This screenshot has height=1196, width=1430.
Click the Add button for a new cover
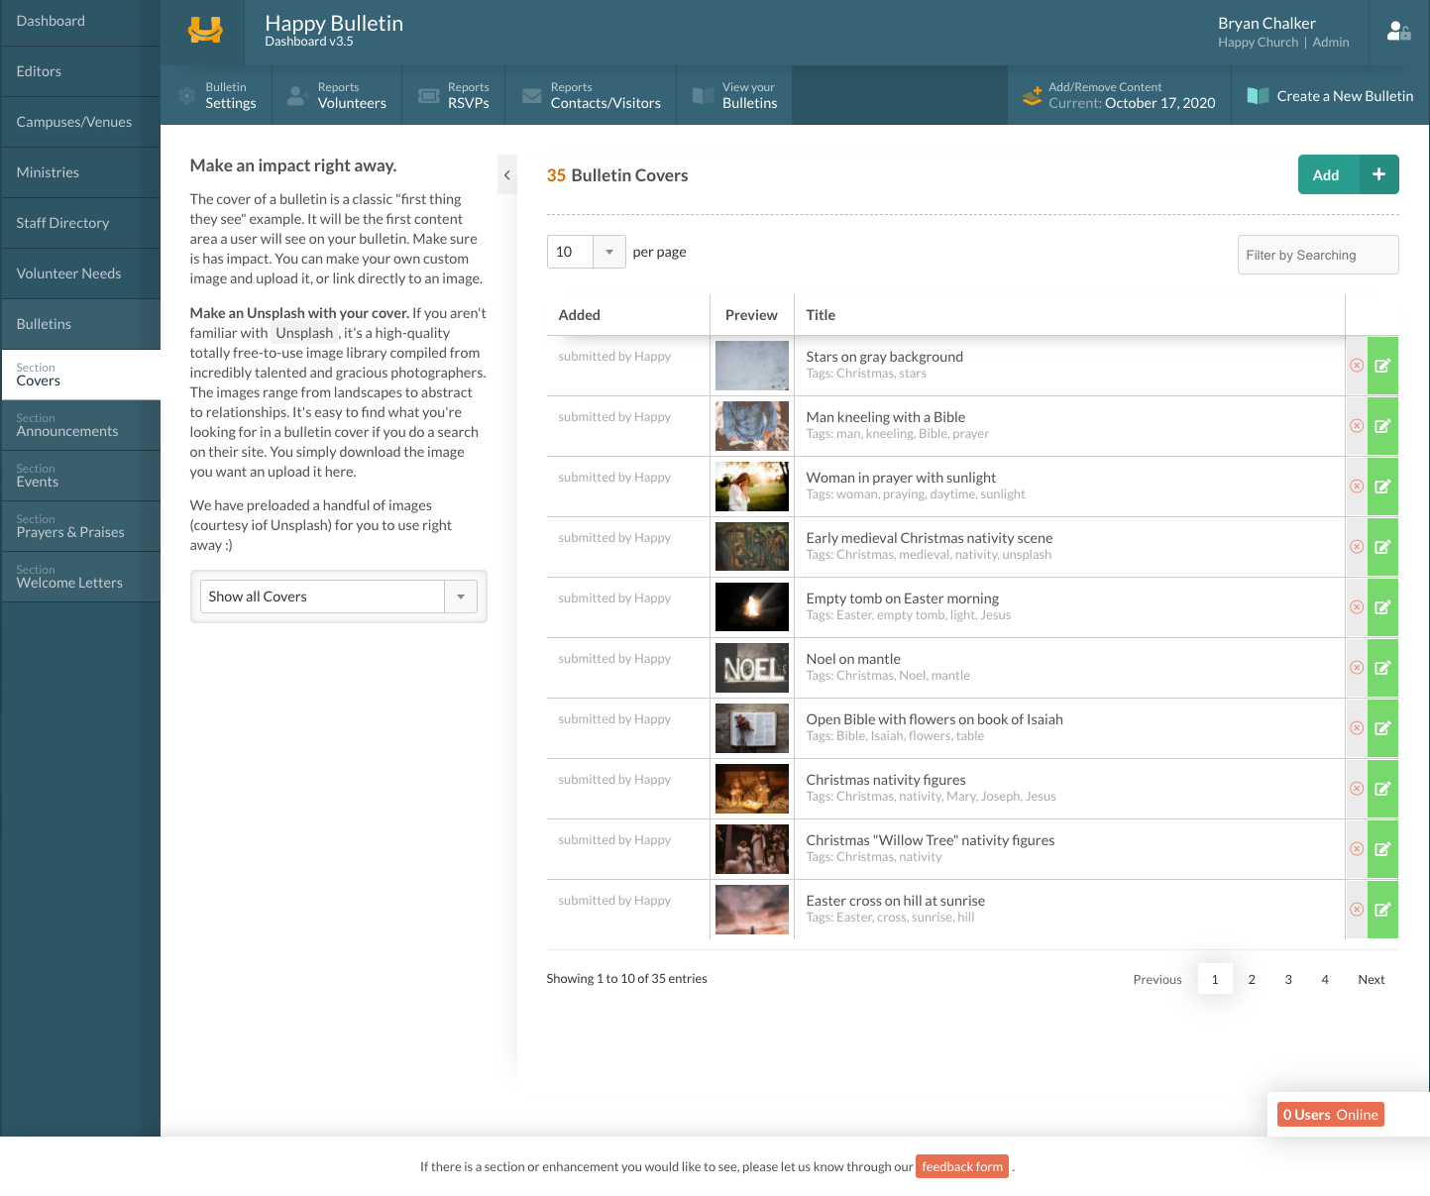pyautogui.click(x=1348, y=174)
